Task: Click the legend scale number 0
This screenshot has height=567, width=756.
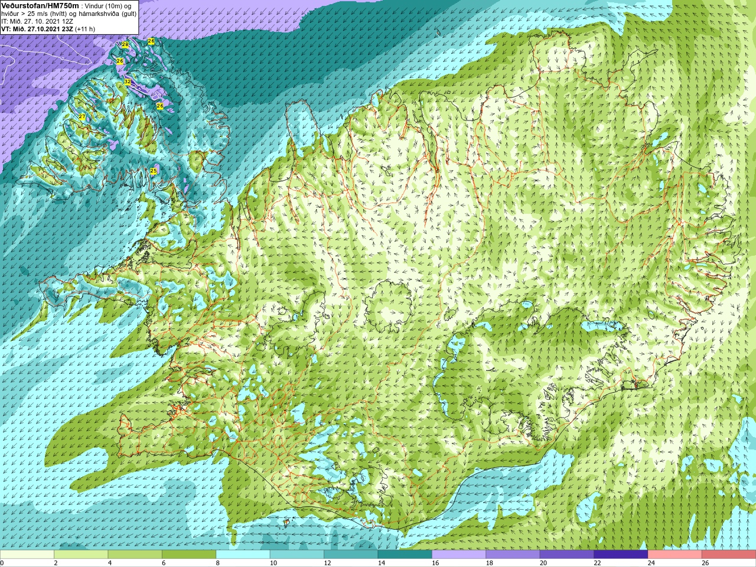Action: click(2, 563)
